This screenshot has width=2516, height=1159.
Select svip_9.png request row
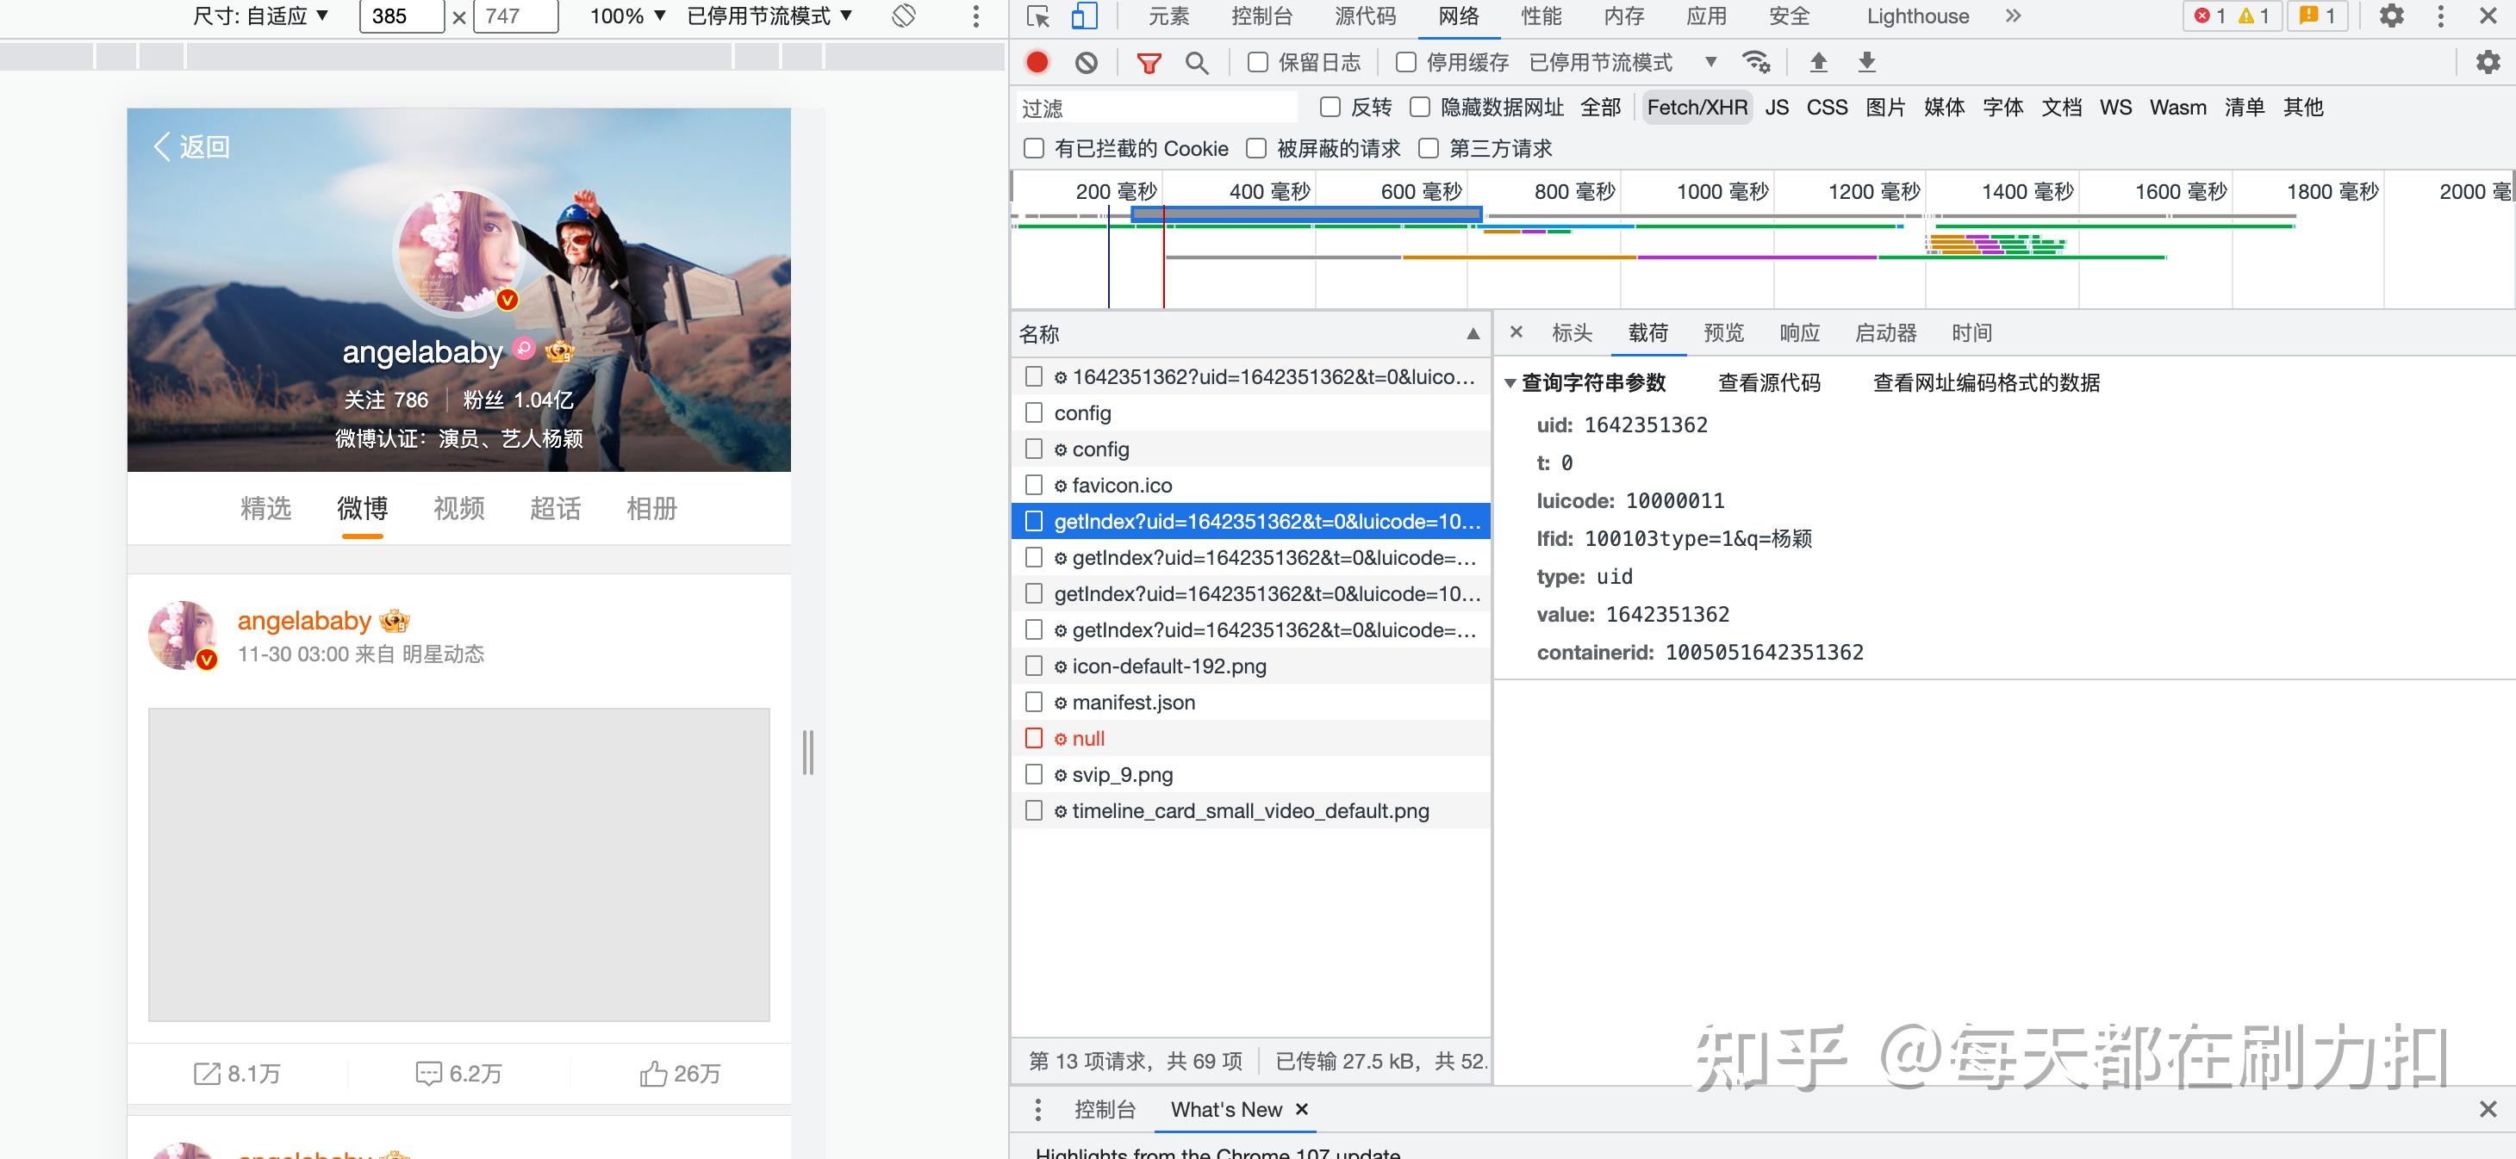pos(1250,774)
